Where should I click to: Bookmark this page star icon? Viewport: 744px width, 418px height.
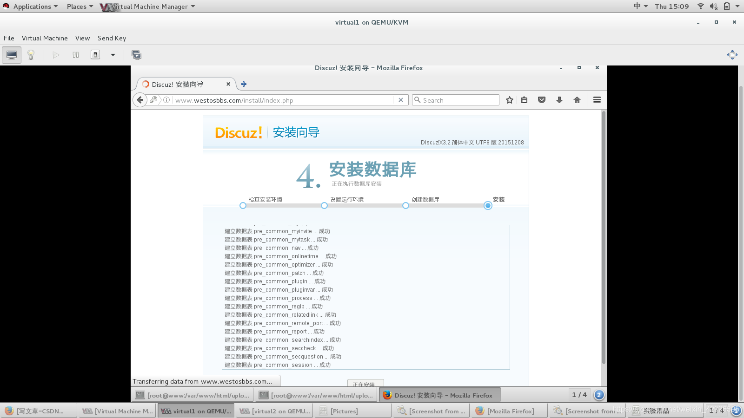coord(510,100)
